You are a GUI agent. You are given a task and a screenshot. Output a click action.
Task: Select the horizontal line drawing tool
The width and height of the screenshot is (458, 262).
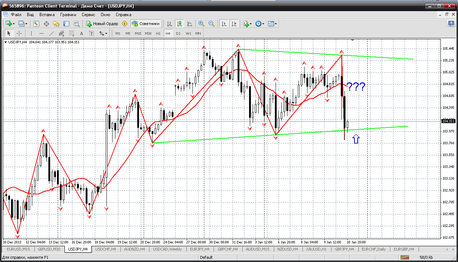tap(41, 33)
